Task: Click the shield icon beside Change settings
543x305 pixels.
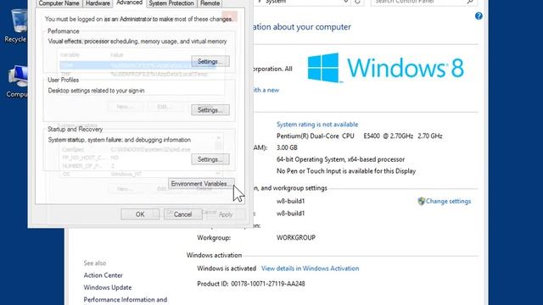Action: tap(421, 202)
